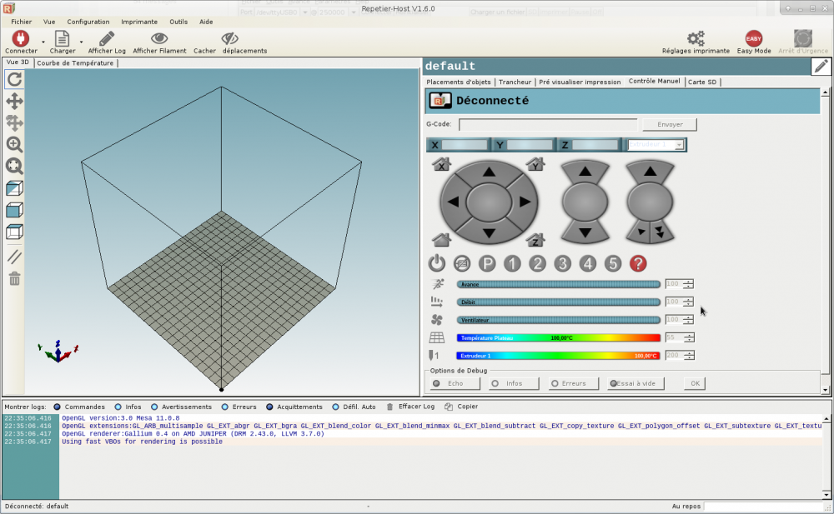
Task: Edit printer with the pencil icon
Action: point(821,67)
